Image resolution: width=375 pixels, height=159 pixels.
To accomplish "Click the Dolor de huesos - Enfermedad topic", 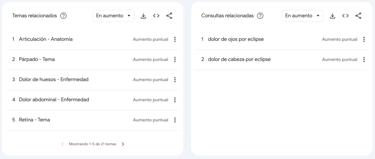I will point(53,79).
